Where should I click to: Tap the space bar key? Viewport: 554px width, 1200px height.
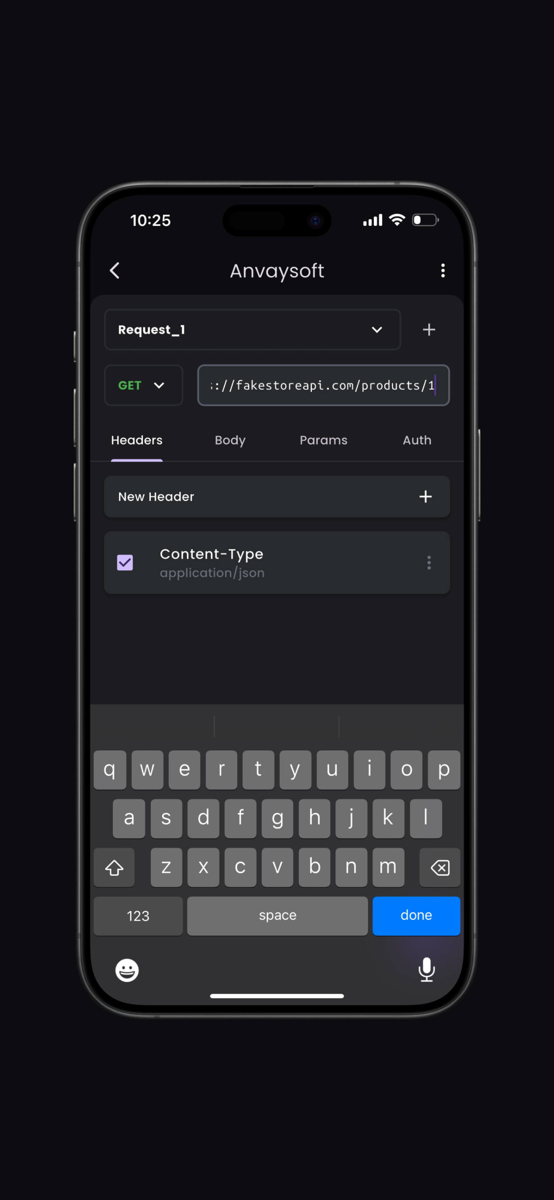click(x=277, y=915)
